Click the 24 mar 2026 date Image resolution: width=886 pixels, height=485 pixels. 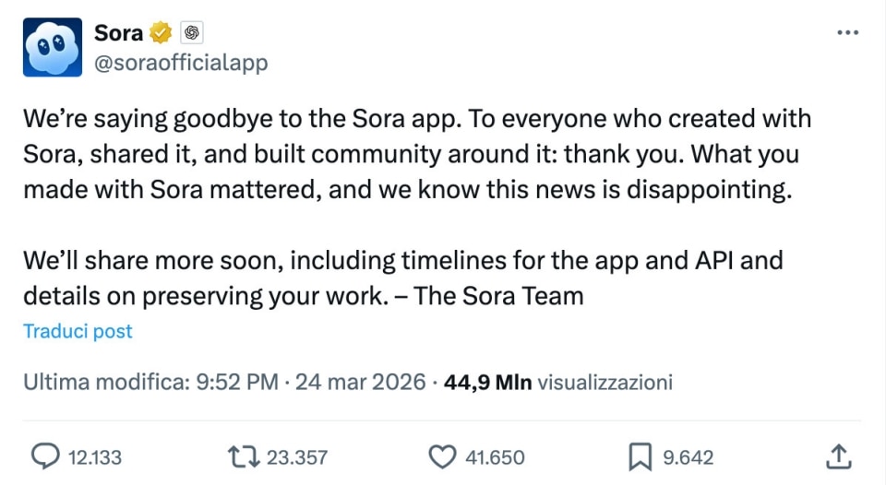click(x=360, y=382)
